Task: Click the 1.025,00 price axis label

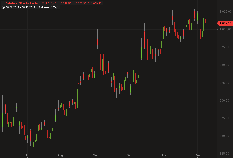Action: point(224,12)
